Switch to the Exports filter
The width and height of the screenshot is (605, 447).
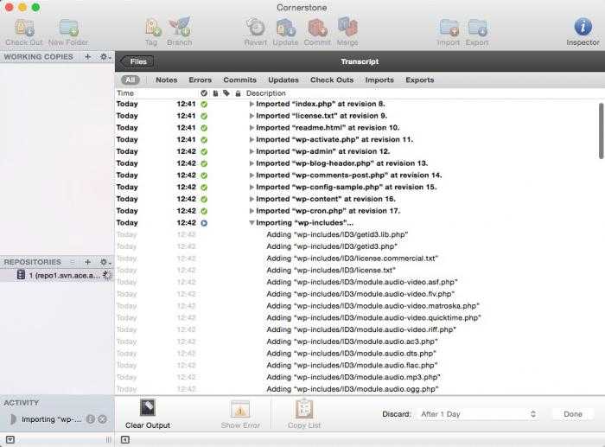coord(419,80)
